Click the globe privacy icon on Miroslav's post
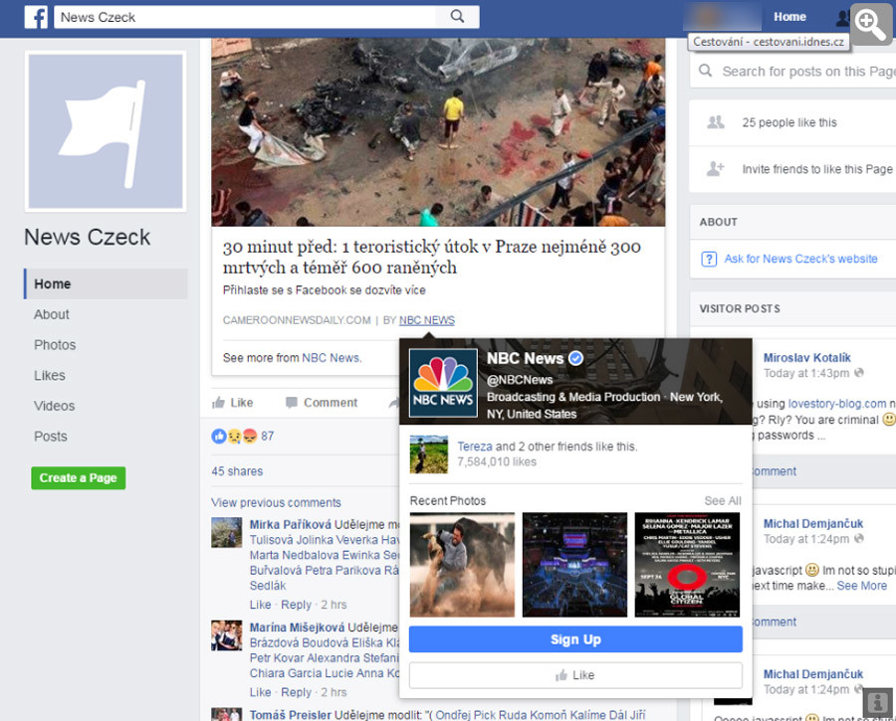The width and height of the screenshot is (896, 721). pyautogui.click(x=859, y=373)
